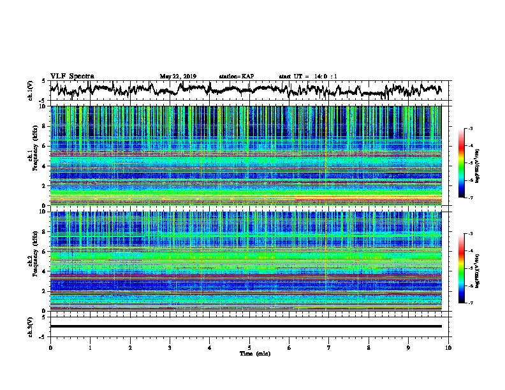This screenshot has height=390, width=505.
Task: Click time axis tick label "8"
Action: coord(369,348)
